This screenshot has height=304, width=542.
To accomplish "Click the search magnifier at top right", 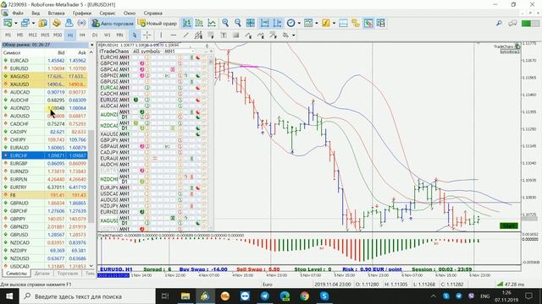I will click(499, 23).
